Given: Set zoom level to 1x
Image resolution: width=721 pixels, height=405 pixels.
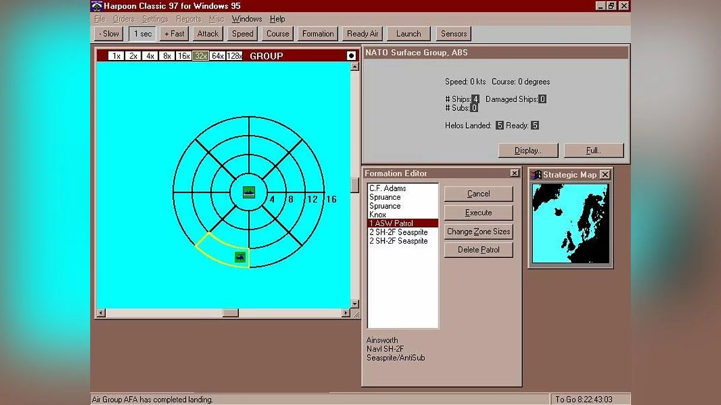Looking at the screenshot, I should (116, 56).
